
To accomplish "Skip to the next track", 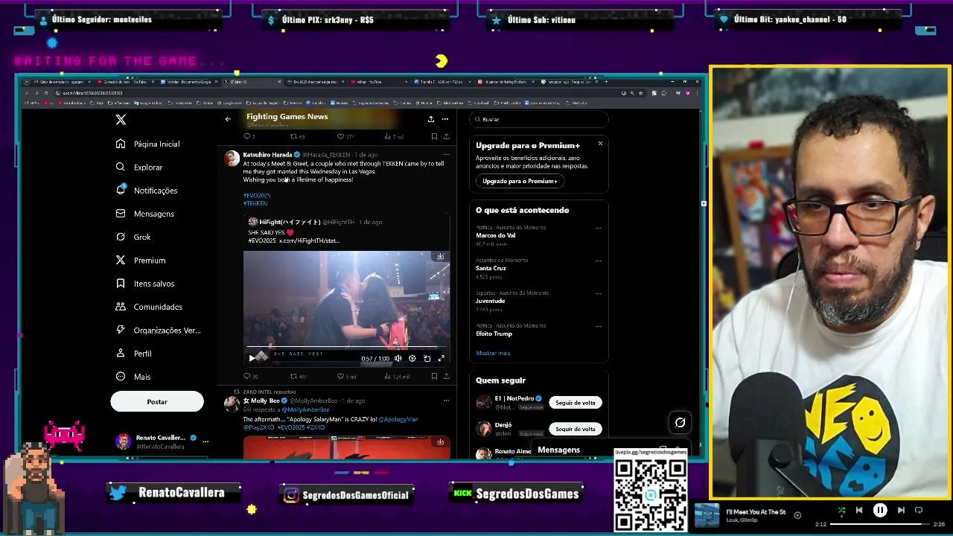I will pos(901,511).
